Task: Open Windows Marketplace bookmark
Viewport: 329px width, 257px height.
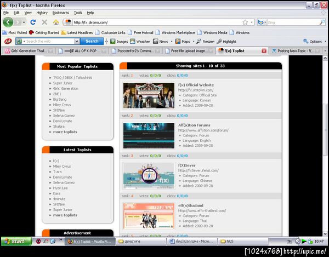Action: click(175, 33)
